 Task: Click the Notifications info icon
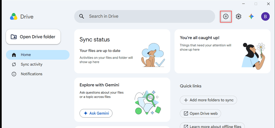14,74
